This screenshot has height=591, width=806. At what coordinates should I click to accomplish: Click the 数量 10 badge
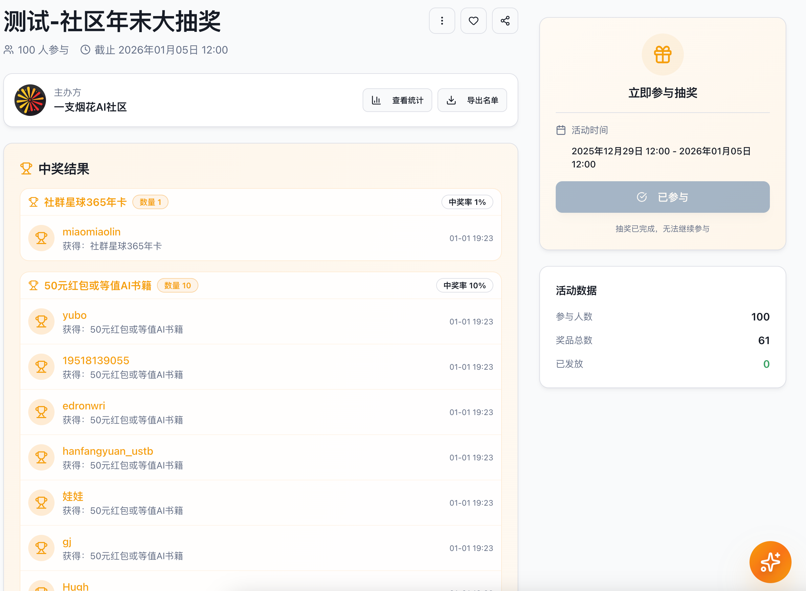click(177, 285)
